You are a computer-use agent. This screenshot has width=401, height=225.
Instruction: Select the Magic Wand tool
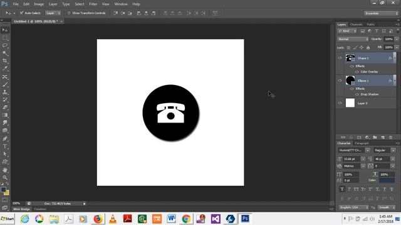(x=5, y=53)
